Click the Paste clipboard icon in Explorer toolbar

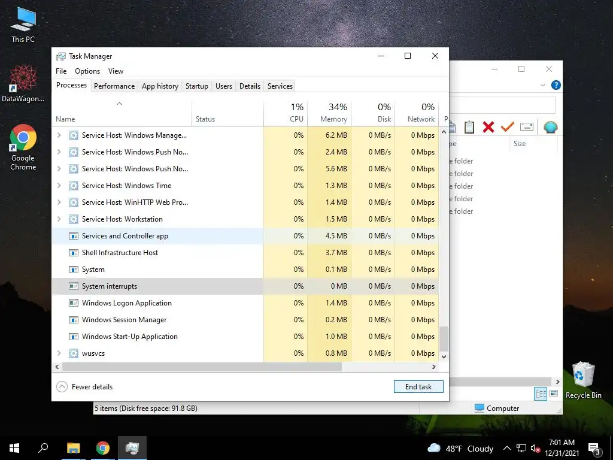[x=469, y=127]
